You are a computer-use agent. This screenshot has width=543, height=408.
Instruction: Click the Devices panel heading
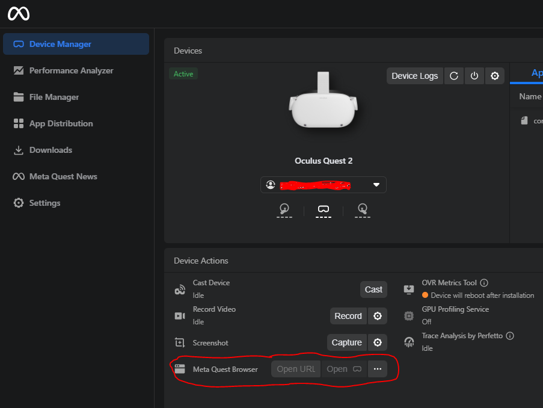[188, 51]
